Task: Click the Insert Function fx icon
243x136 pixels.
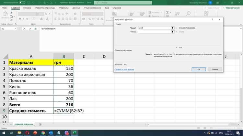Action: (x=36, y=29)
